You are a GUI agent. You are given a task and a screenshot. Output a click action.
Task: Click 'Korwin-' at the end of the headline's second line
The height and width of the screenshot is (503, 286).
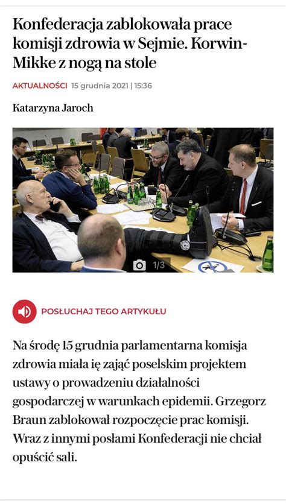219,43
